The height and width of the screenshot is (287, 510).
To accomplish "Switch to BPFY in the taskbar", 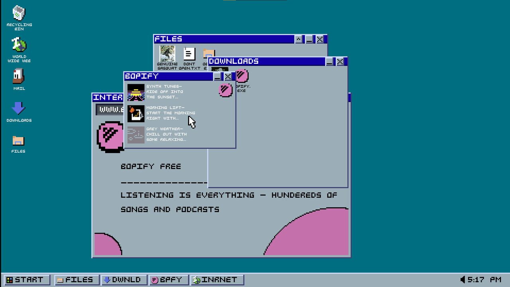I will point(169,280).
